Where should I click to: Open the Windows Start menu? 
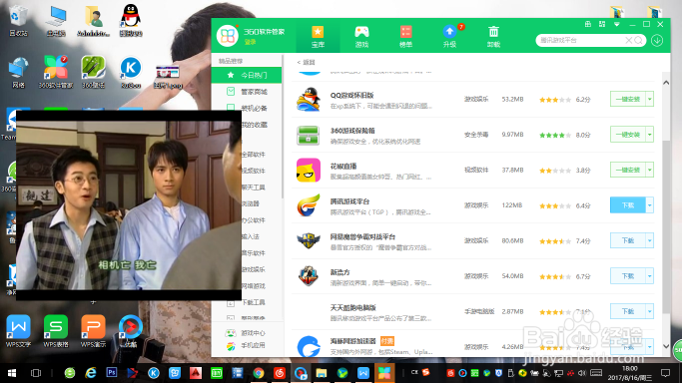12,373
